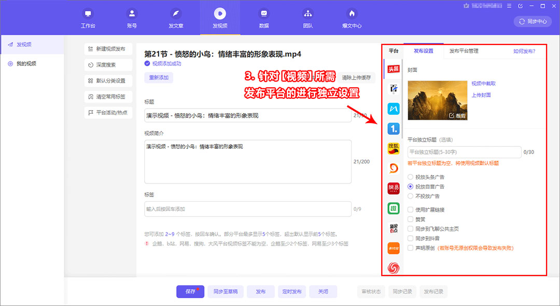Click the 保存 button
The width and height of the screenshot is (560, 306).
pyautogui.click(x=190, y=292)
